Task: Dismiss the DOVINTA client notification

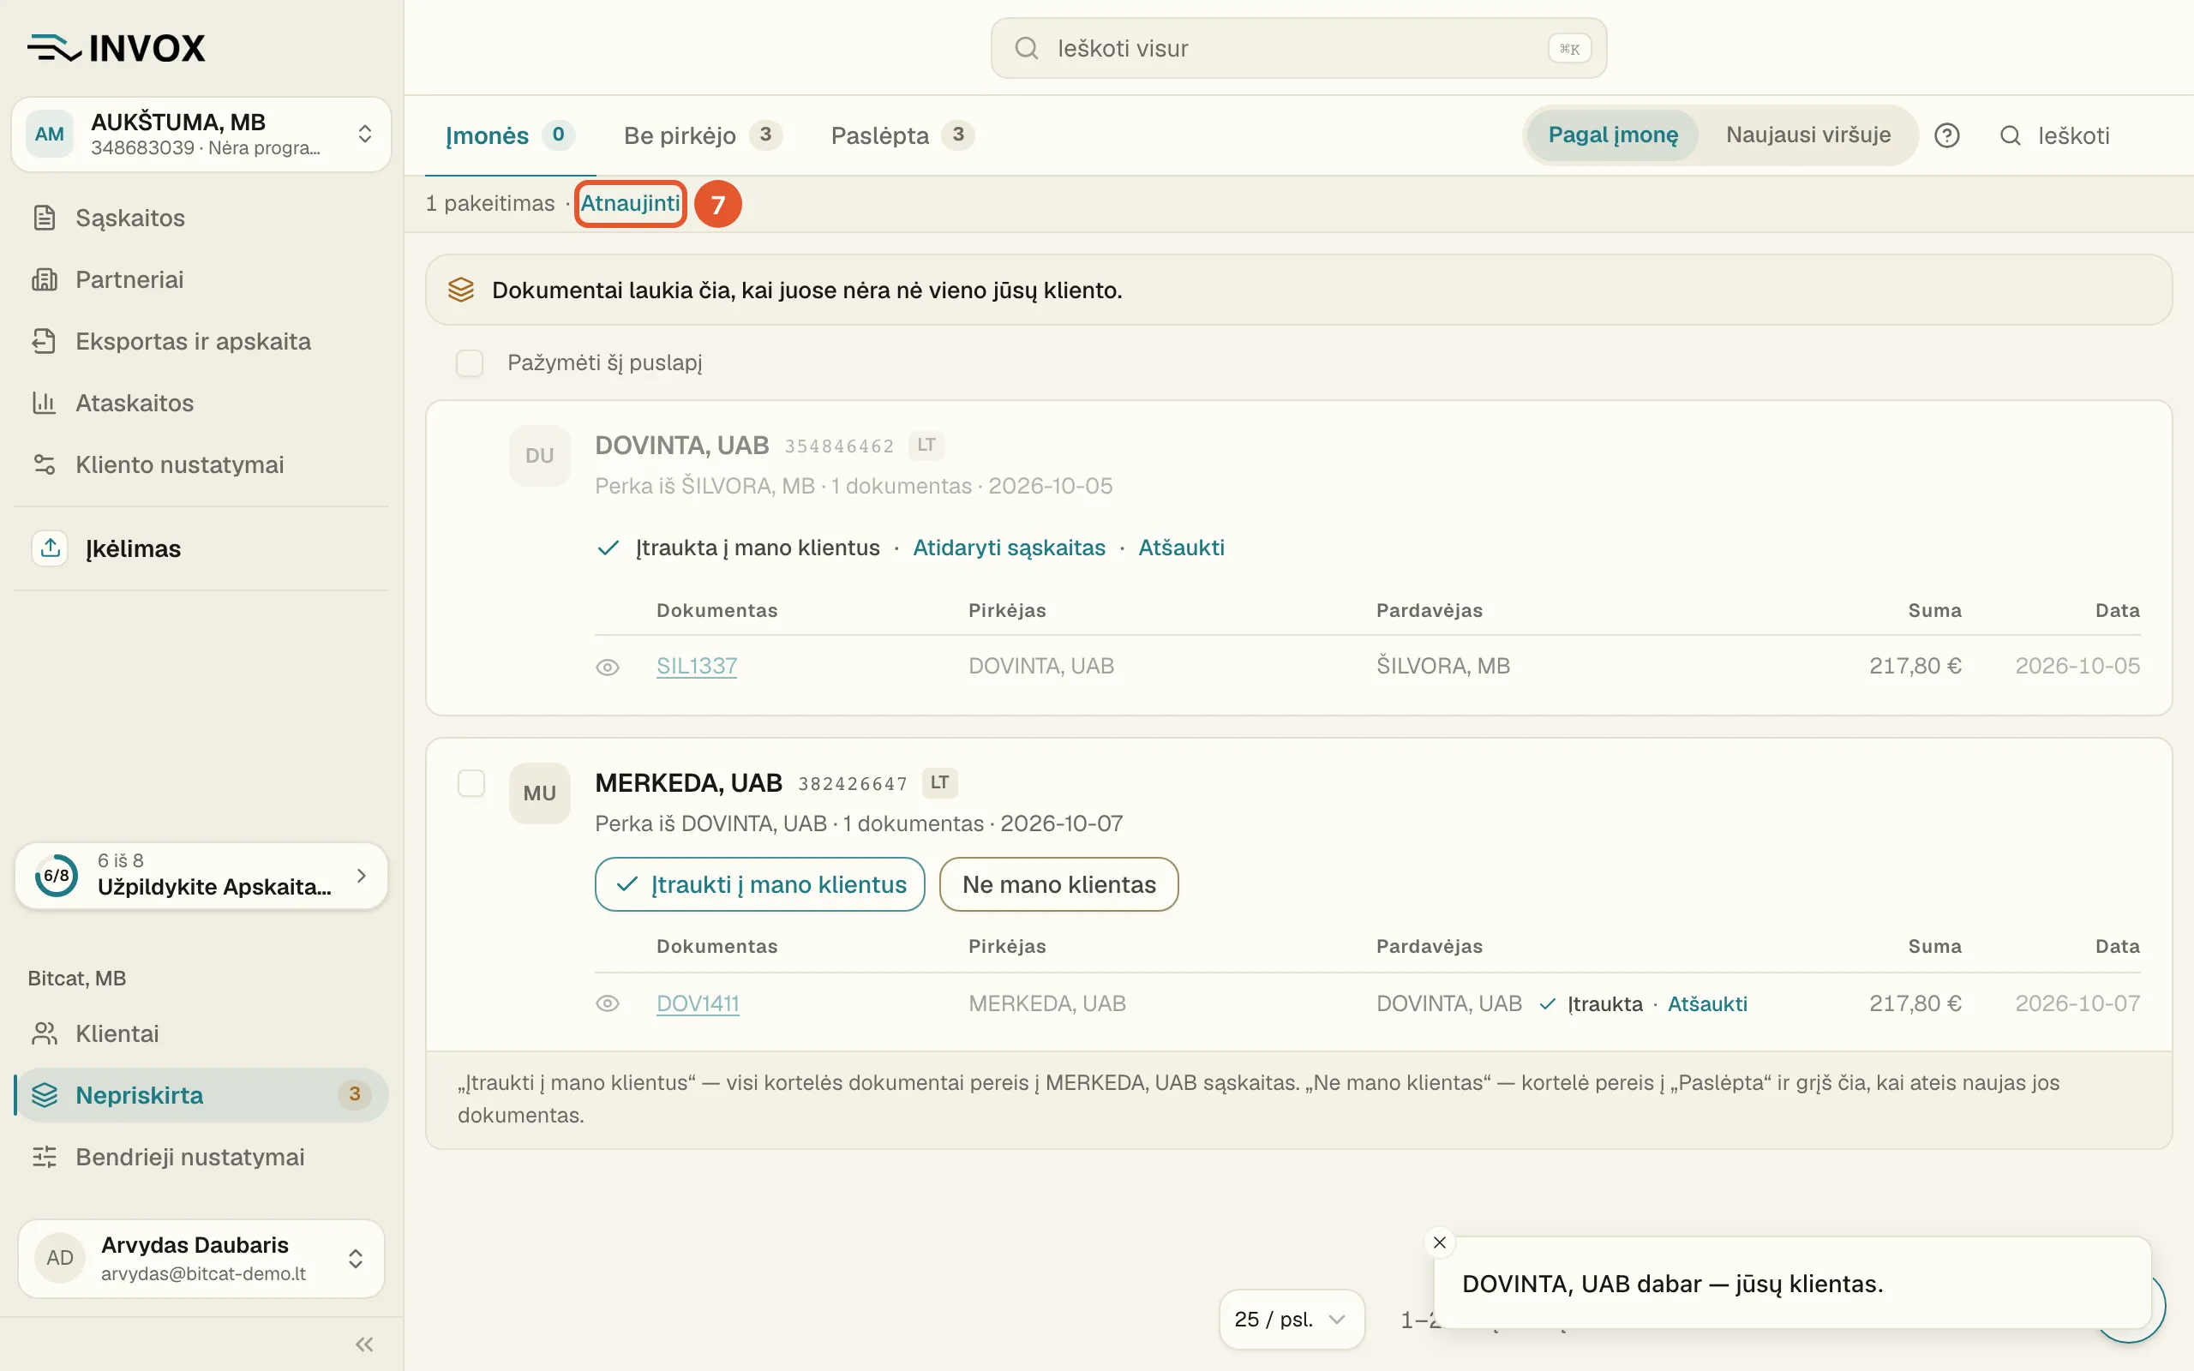Action: [x=1439, y=1242]
